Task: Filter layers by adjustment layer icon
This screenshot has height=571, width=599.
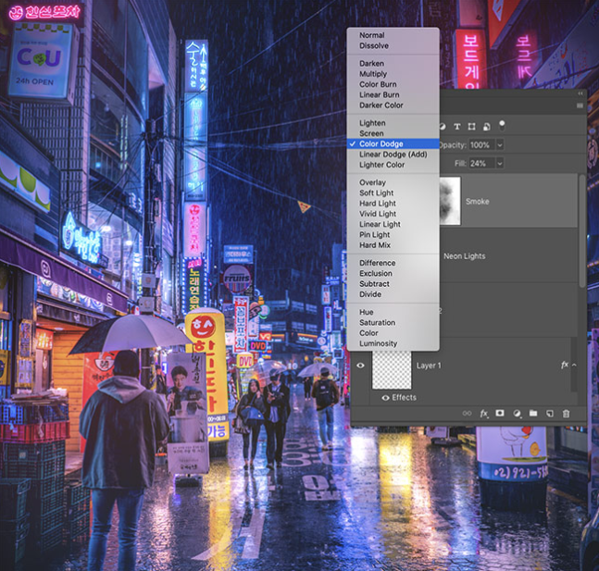Action: coord(443,127)
